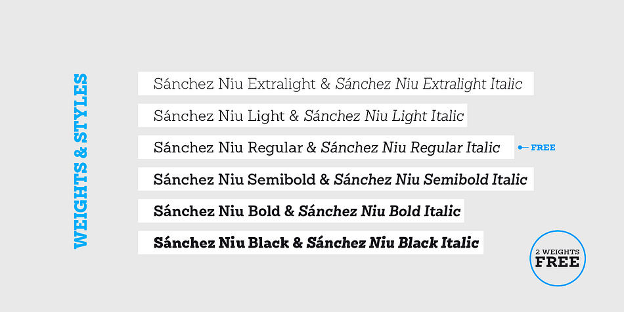Click the vertical Weights & Styles heading

[x=80, y=161]
